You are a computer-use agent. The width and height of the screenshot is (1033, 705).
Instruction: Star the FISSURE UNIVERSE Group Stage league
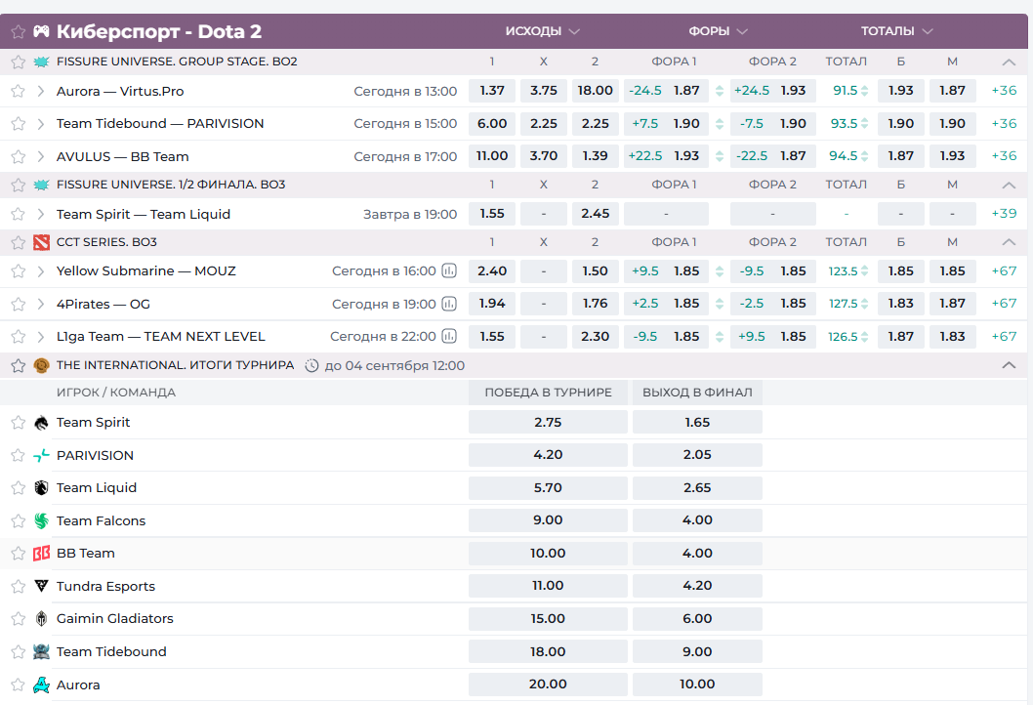tap(19, 62)
